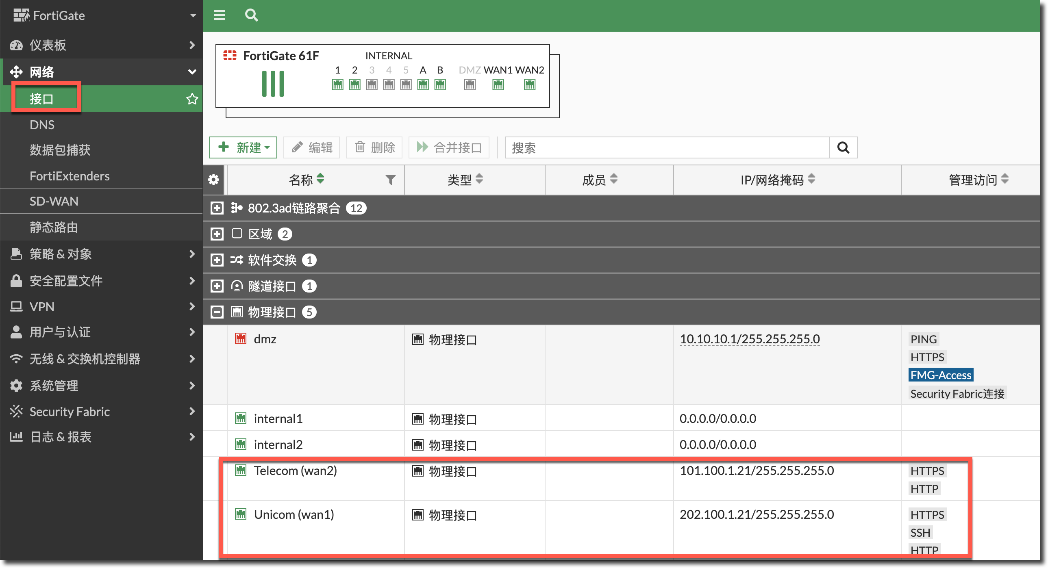Open the SD-WAN menu item

click(54, 201)
